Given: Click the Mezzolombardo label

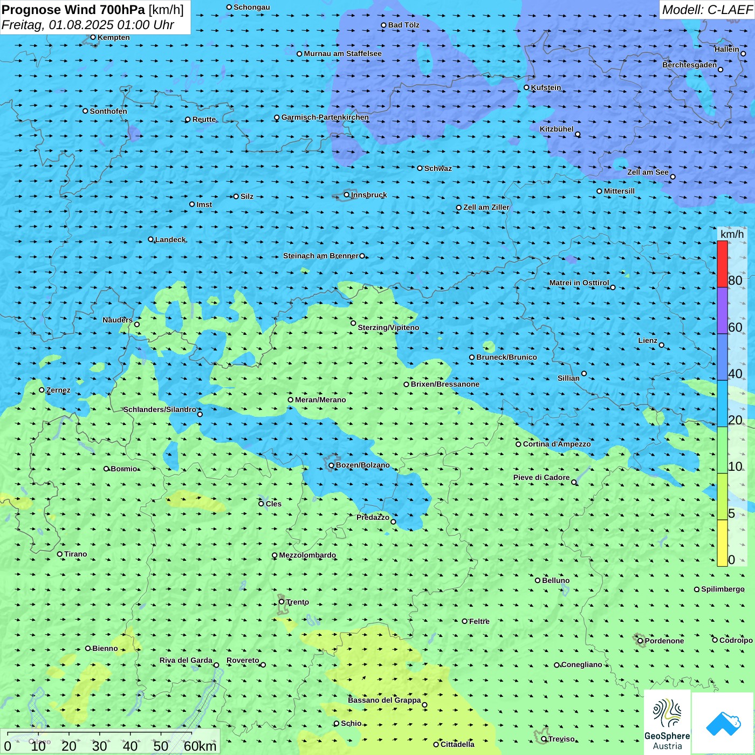Looking at the screenshot, I should 307,555.
